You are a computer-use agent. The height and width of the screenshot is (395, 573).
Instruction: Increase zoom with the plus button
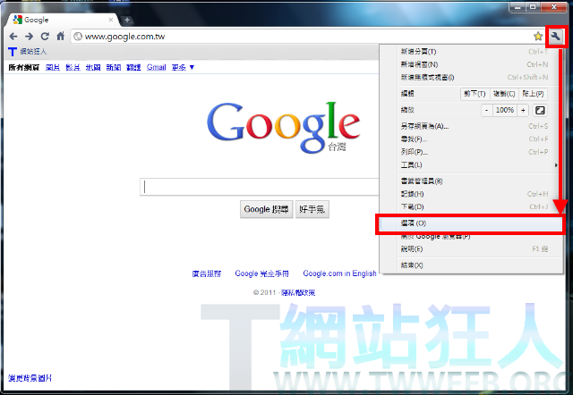tap(523, 110)
